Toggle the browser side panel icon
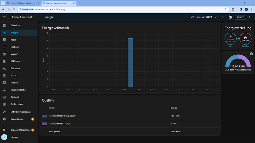Image resolution: width=255 pixels, height=143 pixels. pyautogui.click(x=241, y=10)
